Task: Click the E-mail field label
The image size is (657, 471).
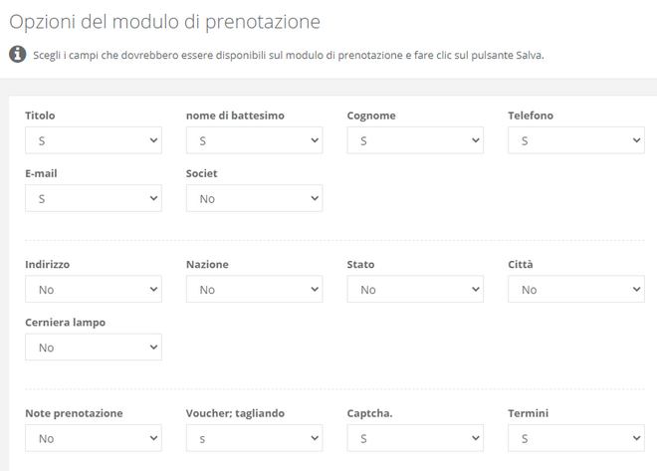Action: (41, 173)
